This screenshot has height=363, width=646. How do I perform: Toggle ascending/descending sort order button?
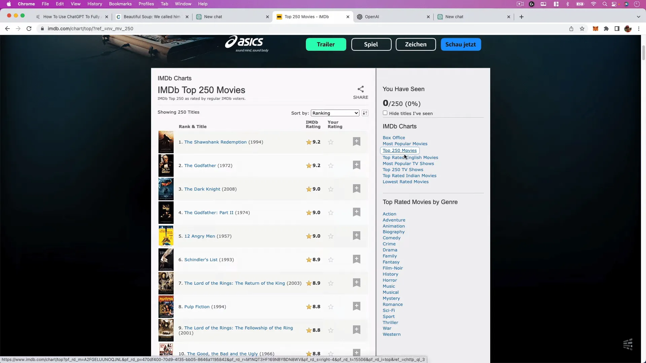pos(365,113)
